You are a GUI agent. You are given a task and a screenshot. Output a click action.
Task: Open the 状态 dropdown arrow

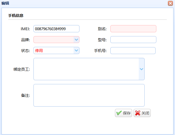click(76, 50)
